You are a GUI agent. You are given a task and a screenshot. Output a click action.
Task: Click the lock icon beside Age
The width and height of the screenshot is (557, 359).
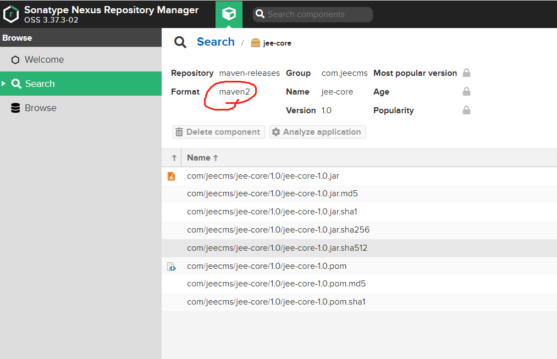point(466,92)
